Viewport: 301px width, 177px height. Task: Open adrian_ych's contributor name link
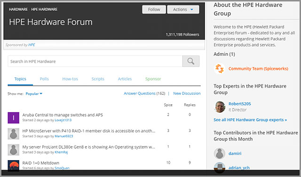pos(239,168)
